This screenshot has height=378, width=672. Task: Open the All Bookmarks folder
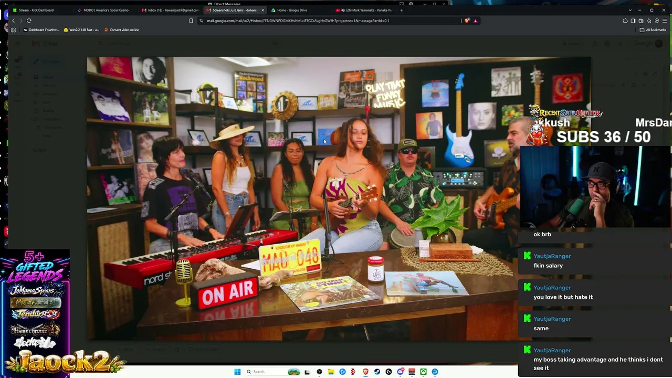coord(653,30)
